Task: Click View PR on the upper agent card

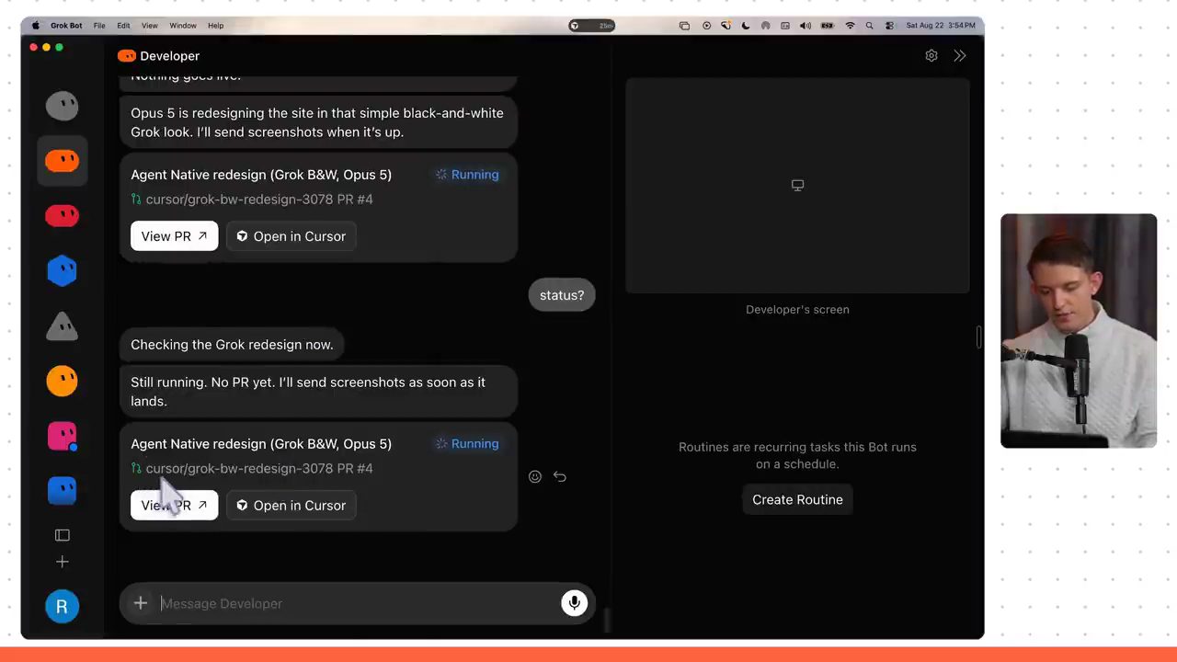Action: [x=175, y=236]
